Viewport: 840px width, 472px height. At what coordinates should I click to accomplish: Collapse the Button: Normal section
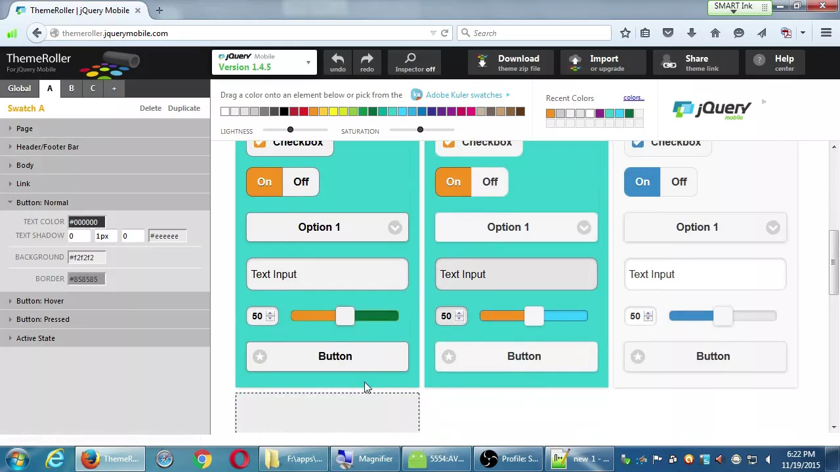[x=105, y=203]
